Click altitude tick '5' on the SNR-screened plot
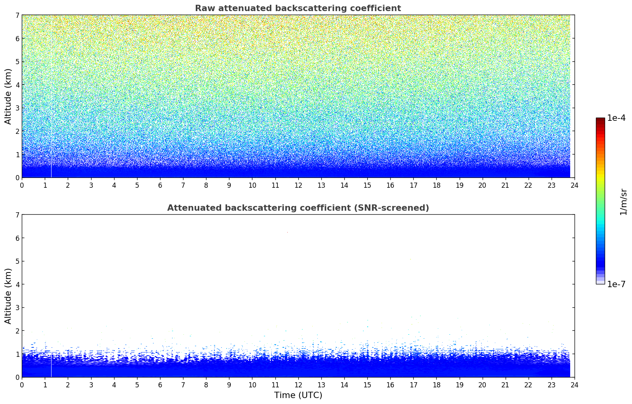632x404 pixels. (17, 261)
